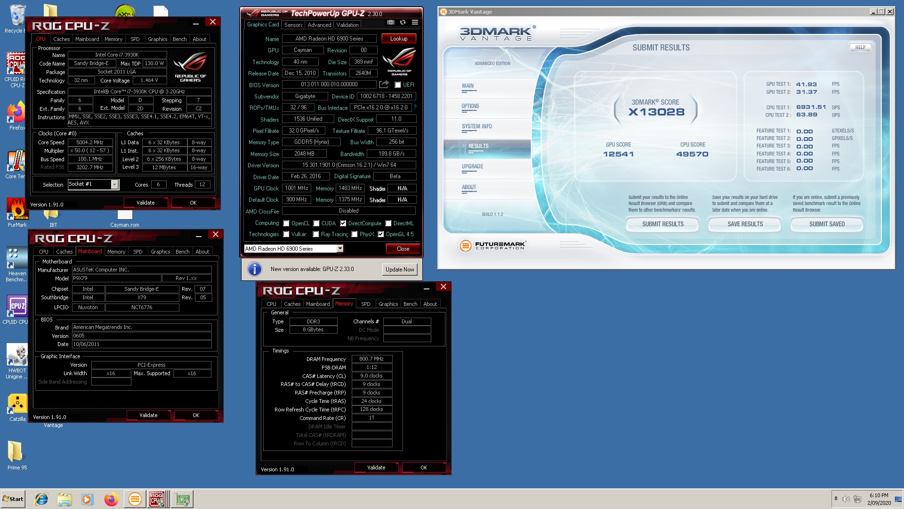Open the CPUID ROG CPU-Z desktop shortcut
The height and width of the screenshot is (509, 904).
16,69
